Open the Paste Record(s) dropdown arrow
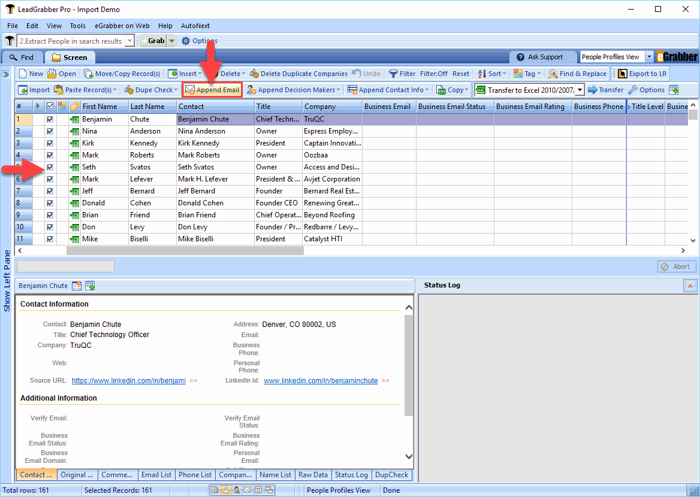 (x=114, y=90)
